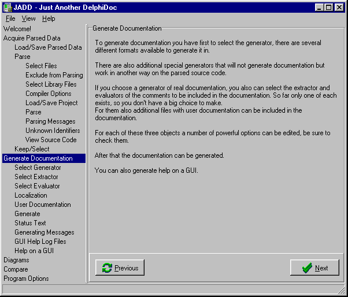Select the Unknown Identifiers entry

[x=53, y=131]
